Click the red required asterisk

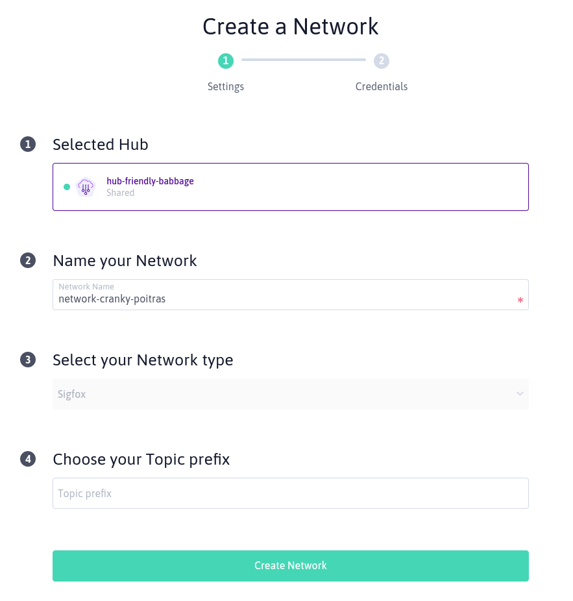520,301
